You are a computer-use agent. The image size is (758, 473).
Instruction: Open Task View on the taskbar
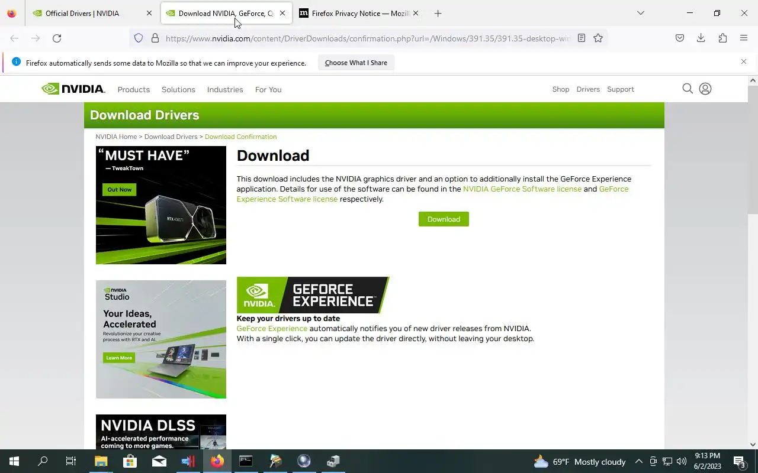71,461
